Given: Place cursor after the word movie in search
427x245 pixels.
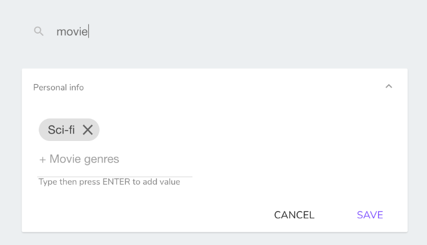Looking at the screenshot, I should (x=88, y=31).
